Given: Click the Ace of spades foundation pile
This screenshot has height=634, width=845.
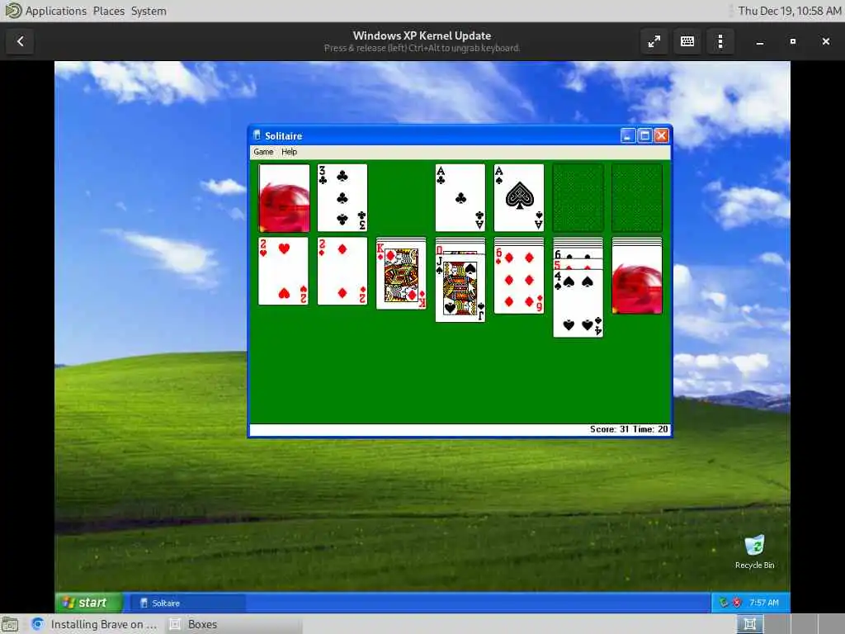Looking at the screenshot, I should [519, 198].
